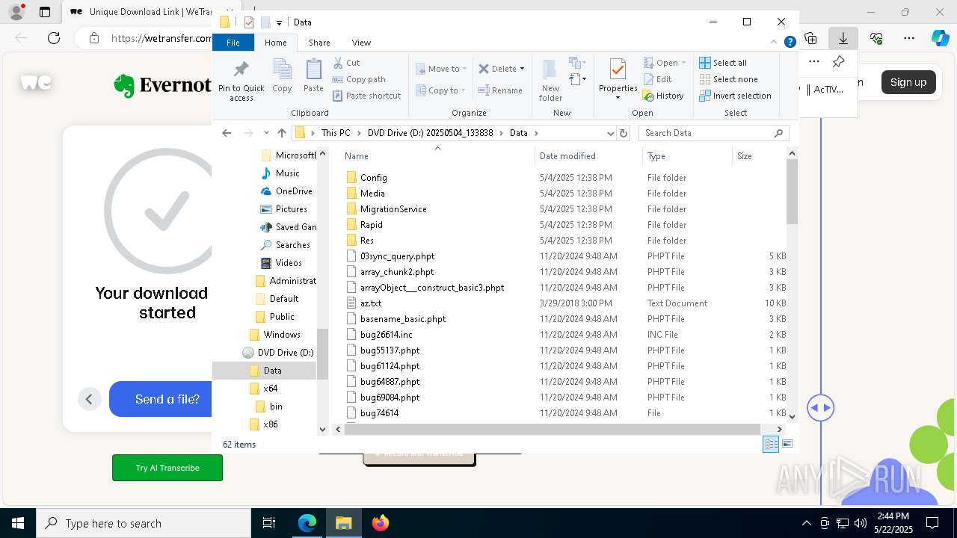This screenshot has height=538, width=957.
Task: Click Select none in ribbon
Action: [x=728, y=79]
